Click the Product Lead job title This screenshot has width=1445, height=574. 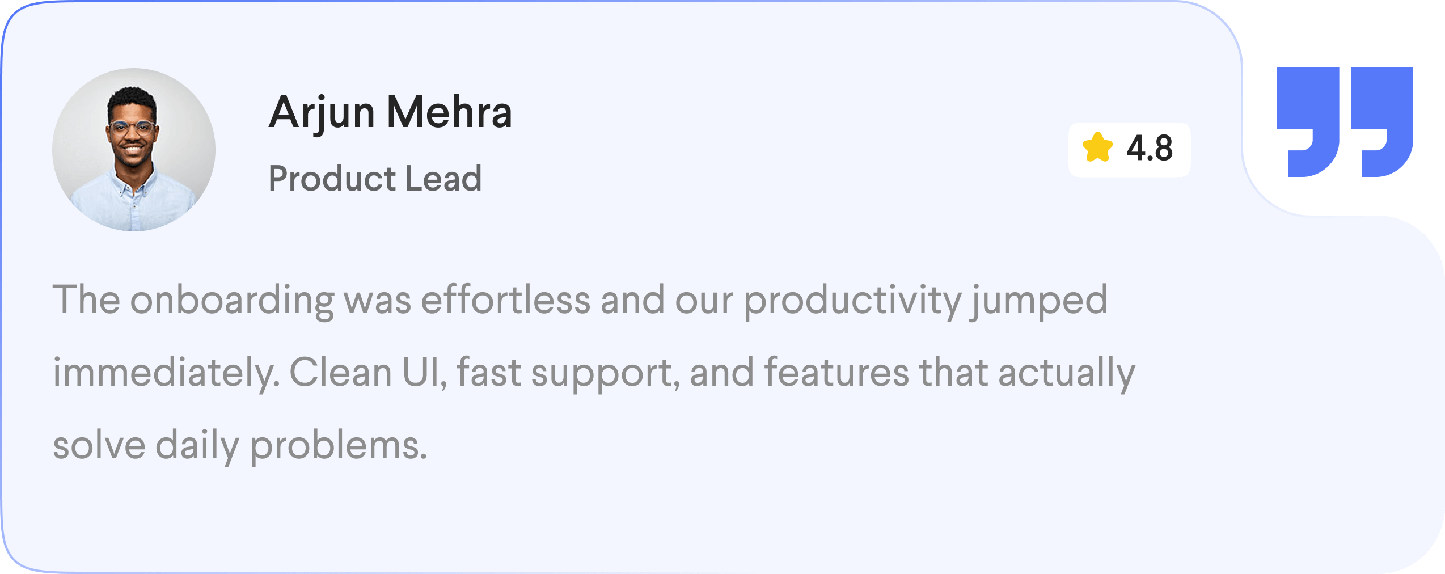(375, 179)
